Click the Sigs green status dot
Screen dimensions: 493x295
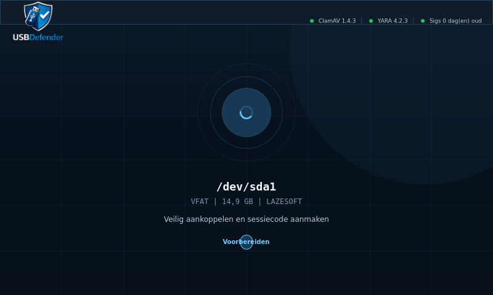[x=423, y=21]
